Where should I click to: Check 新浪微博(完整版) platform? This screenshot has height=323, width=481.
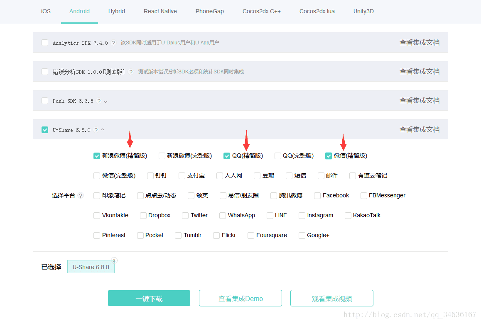(x=162, y=156)
